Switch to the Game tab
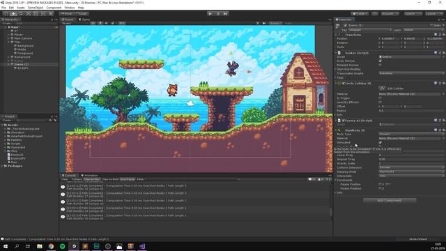446x251 pixels. coord(84,20)
